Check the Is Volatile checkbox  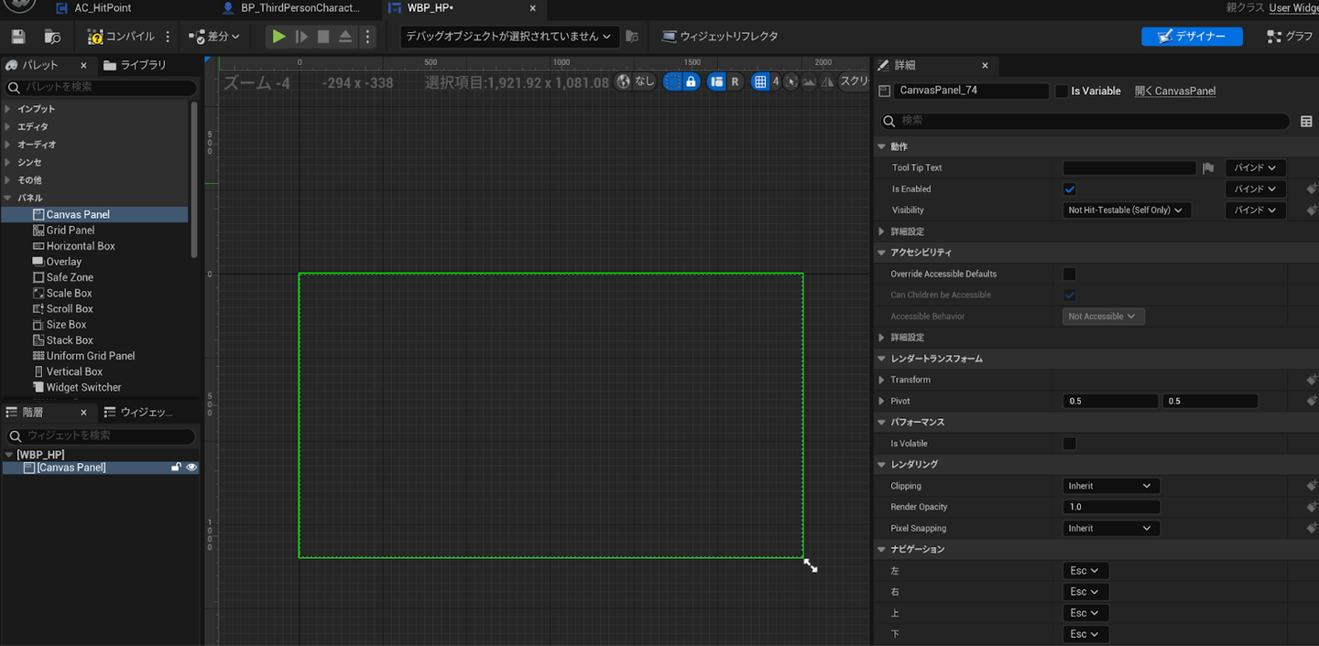click(x=1069, y=444)
